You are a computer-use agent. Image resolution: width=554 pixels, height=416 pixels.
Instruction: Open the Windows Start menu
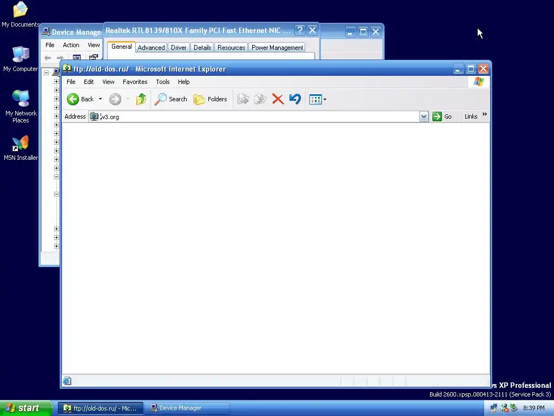(26, 408)
